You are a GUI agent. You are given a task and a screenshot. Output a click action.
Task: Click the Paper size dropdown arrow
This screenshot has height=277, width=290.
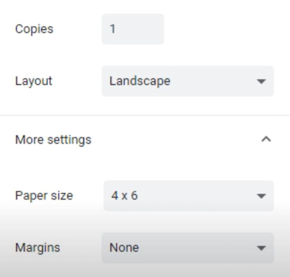coord(261,196)
